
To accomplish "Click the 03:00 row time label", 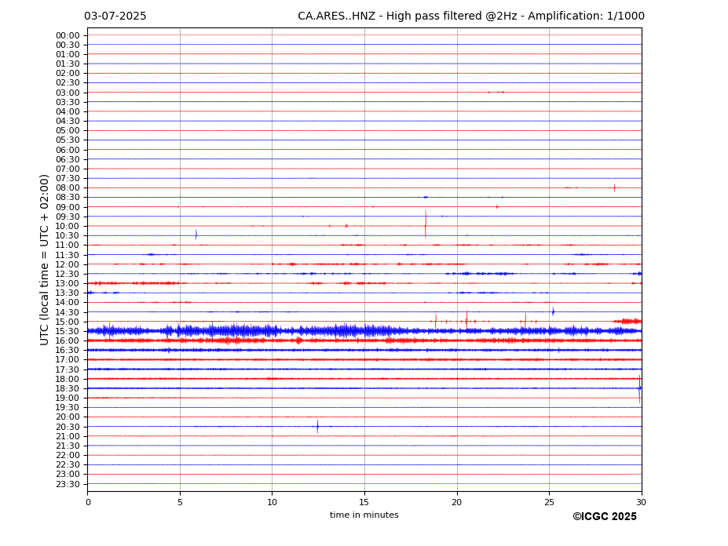I will (68, 93).
